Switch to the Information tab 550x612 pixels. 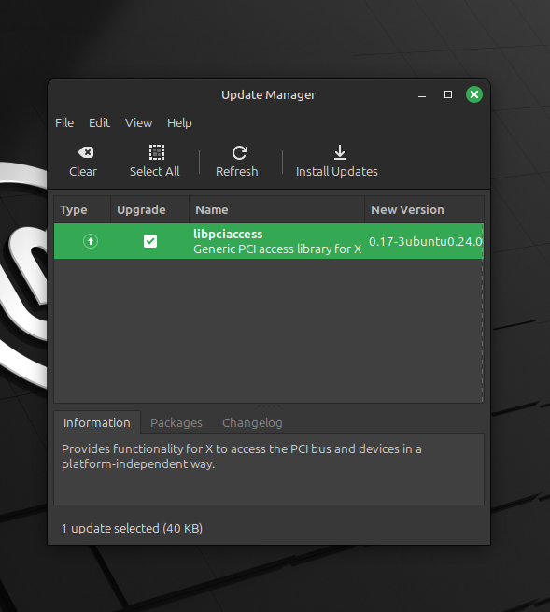97,422
